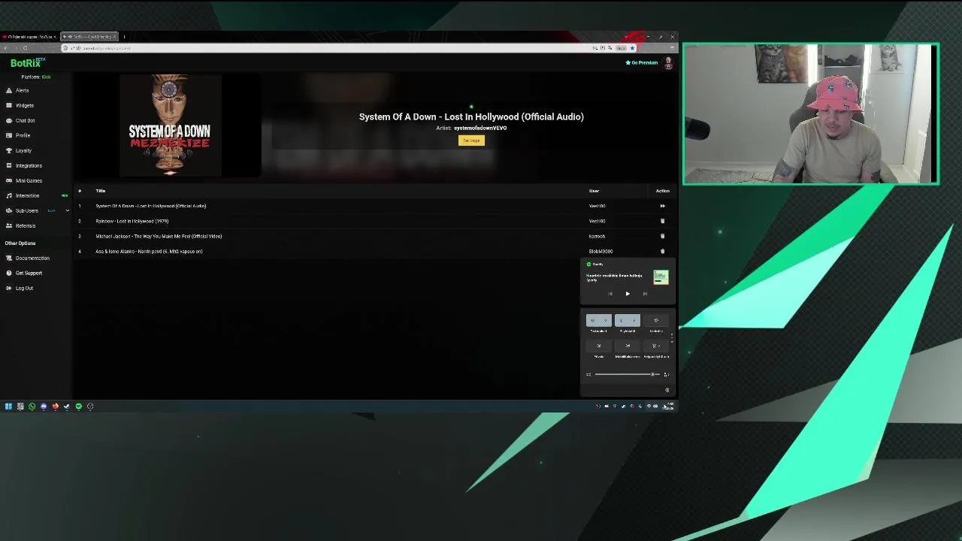The image size is (962, 541).
Task: Open the Interaction menu item
Action: point(27,195)
